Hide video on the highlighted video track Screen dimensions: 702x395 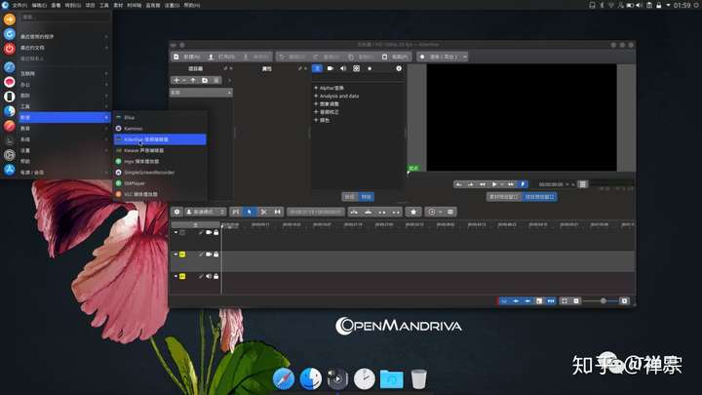(209, 255)
